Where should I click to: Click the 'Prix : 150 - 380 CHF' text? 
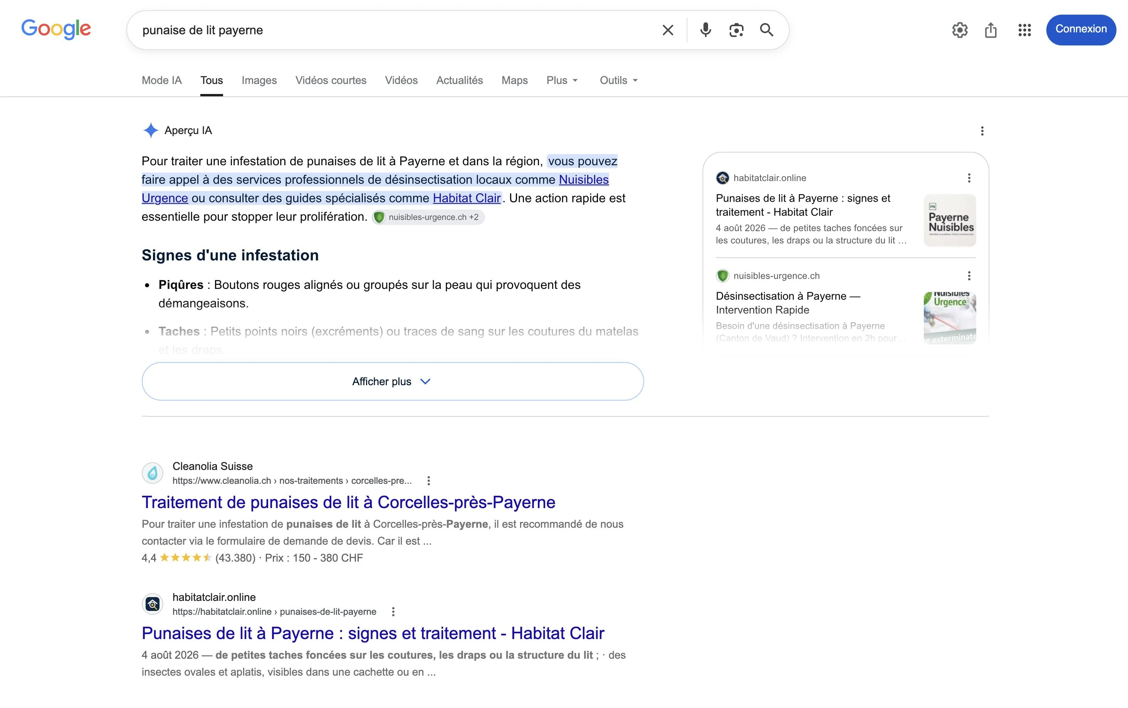(x=314, y=558)
